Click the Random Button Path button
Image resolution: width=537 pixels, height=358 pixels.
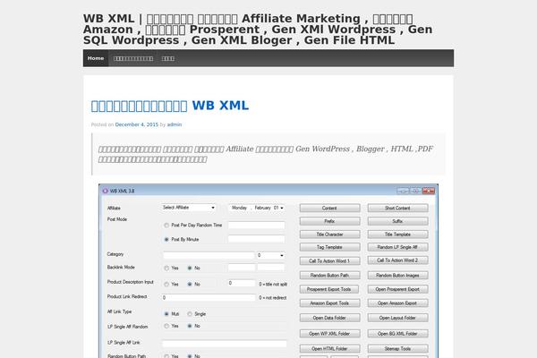coord(329,276)
